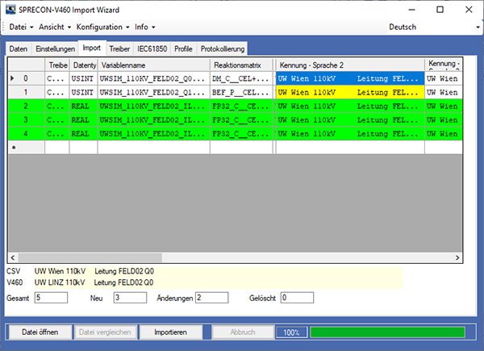Click DM_C__CEL+ reaction matrix cell

tap(241, 78)
